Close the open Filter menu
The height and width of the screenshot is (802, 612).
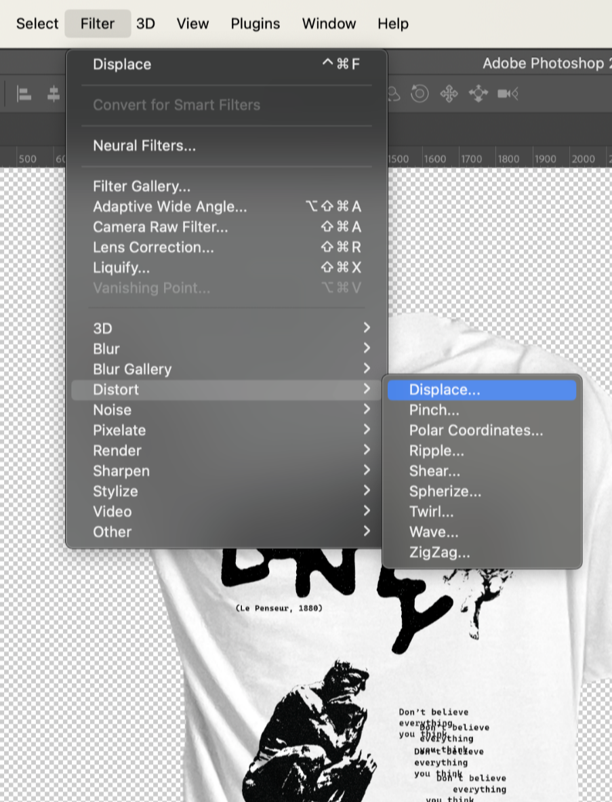pyautogui.click(x=98, y=24)
